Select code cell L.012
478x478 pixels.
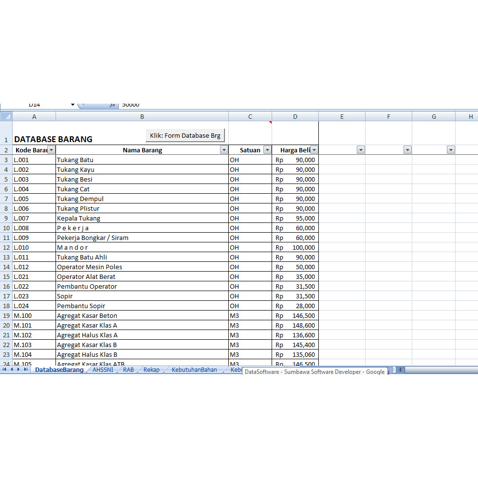tap(34, 267)
